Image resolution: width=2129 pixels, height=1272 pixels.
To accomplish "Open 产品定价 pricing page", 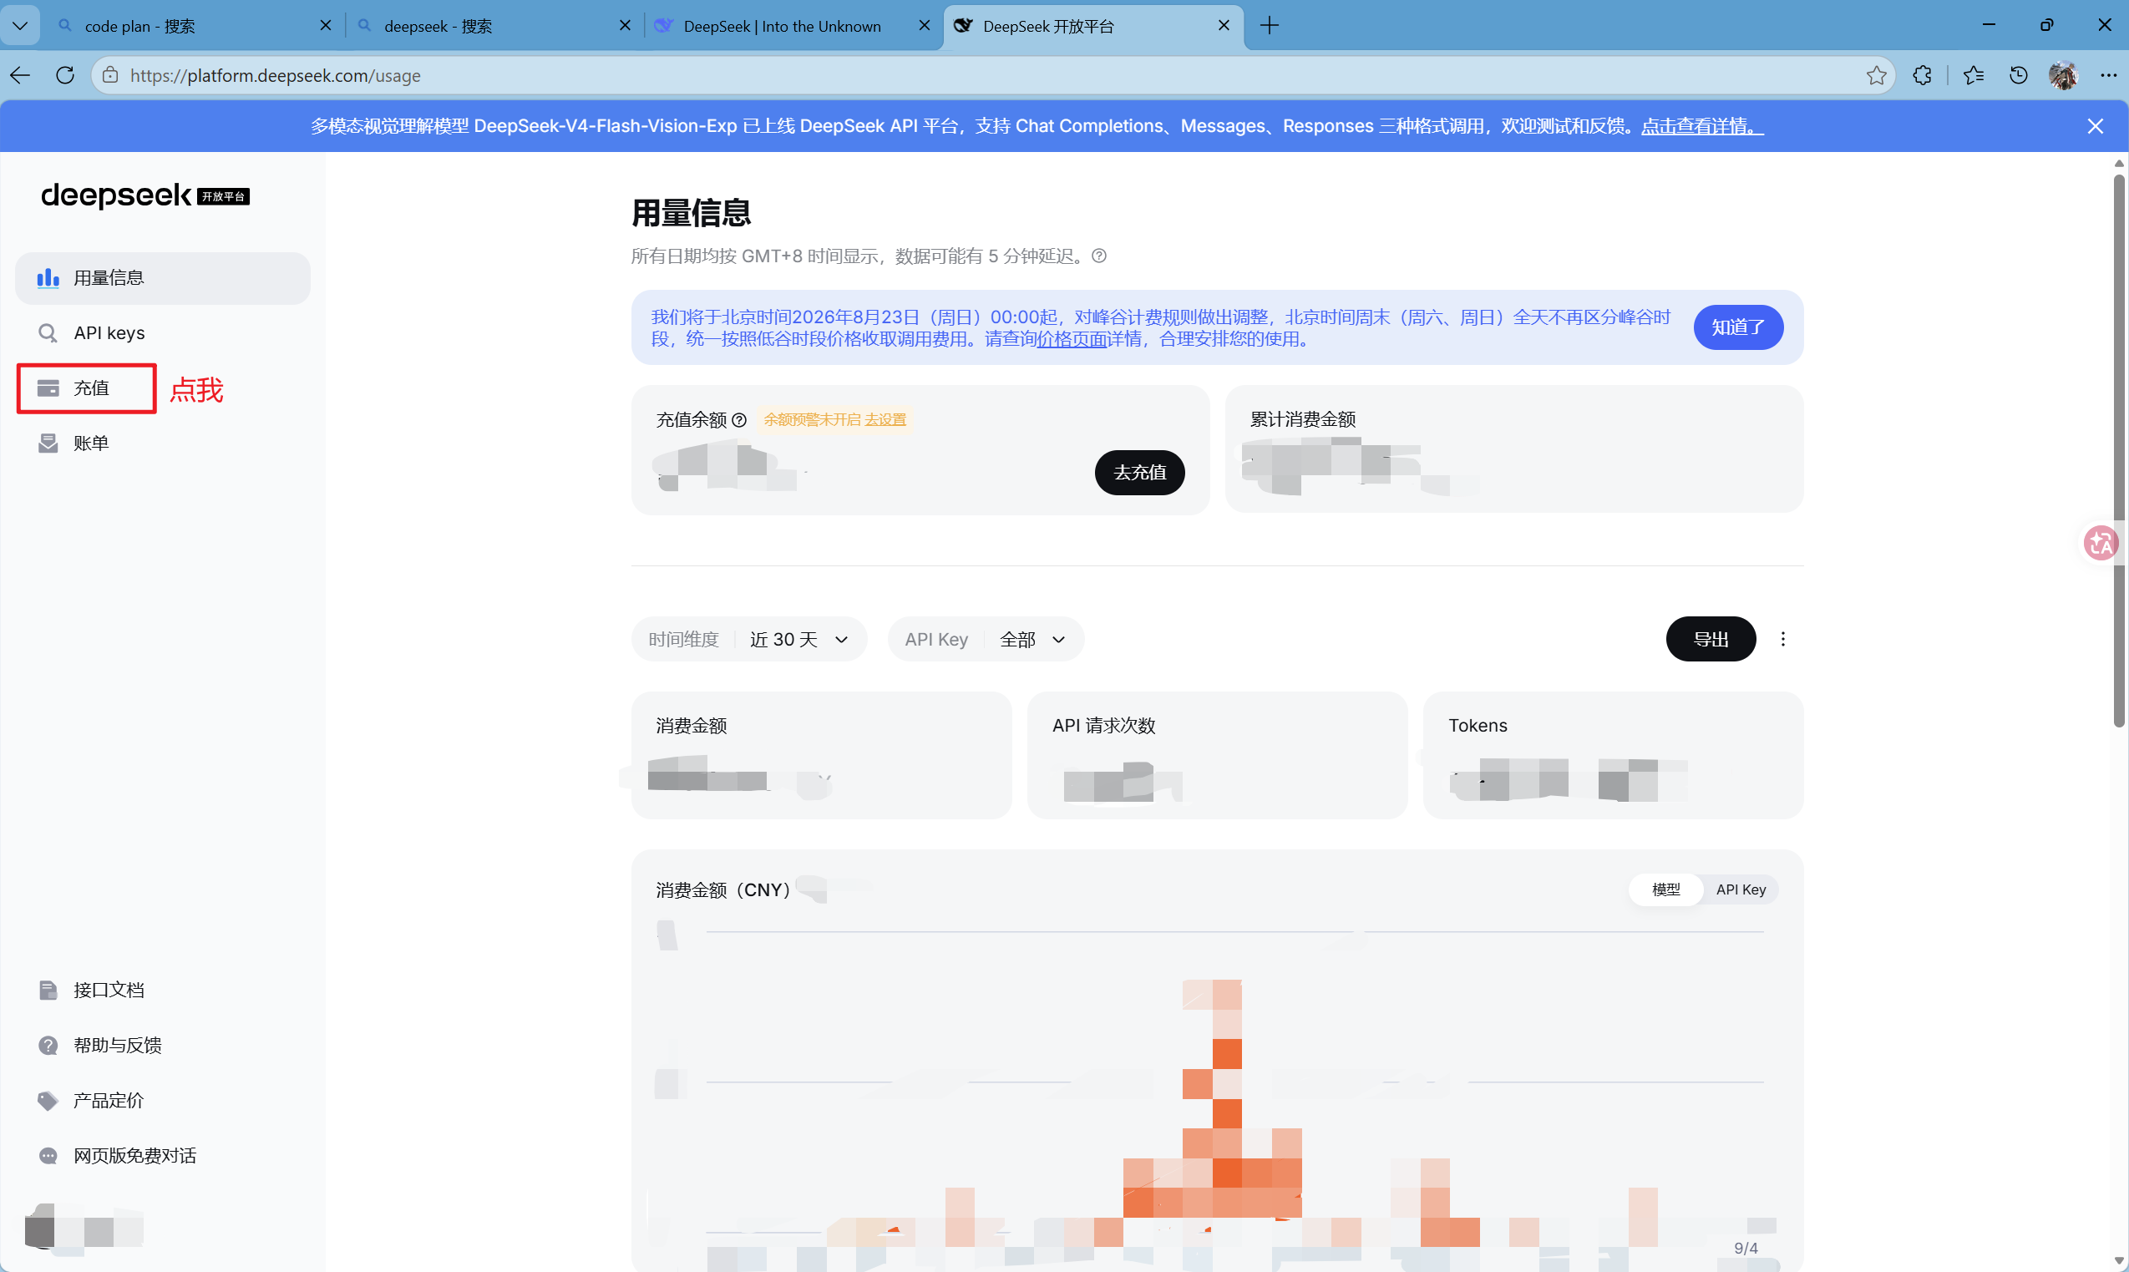I will point(163,1100).
